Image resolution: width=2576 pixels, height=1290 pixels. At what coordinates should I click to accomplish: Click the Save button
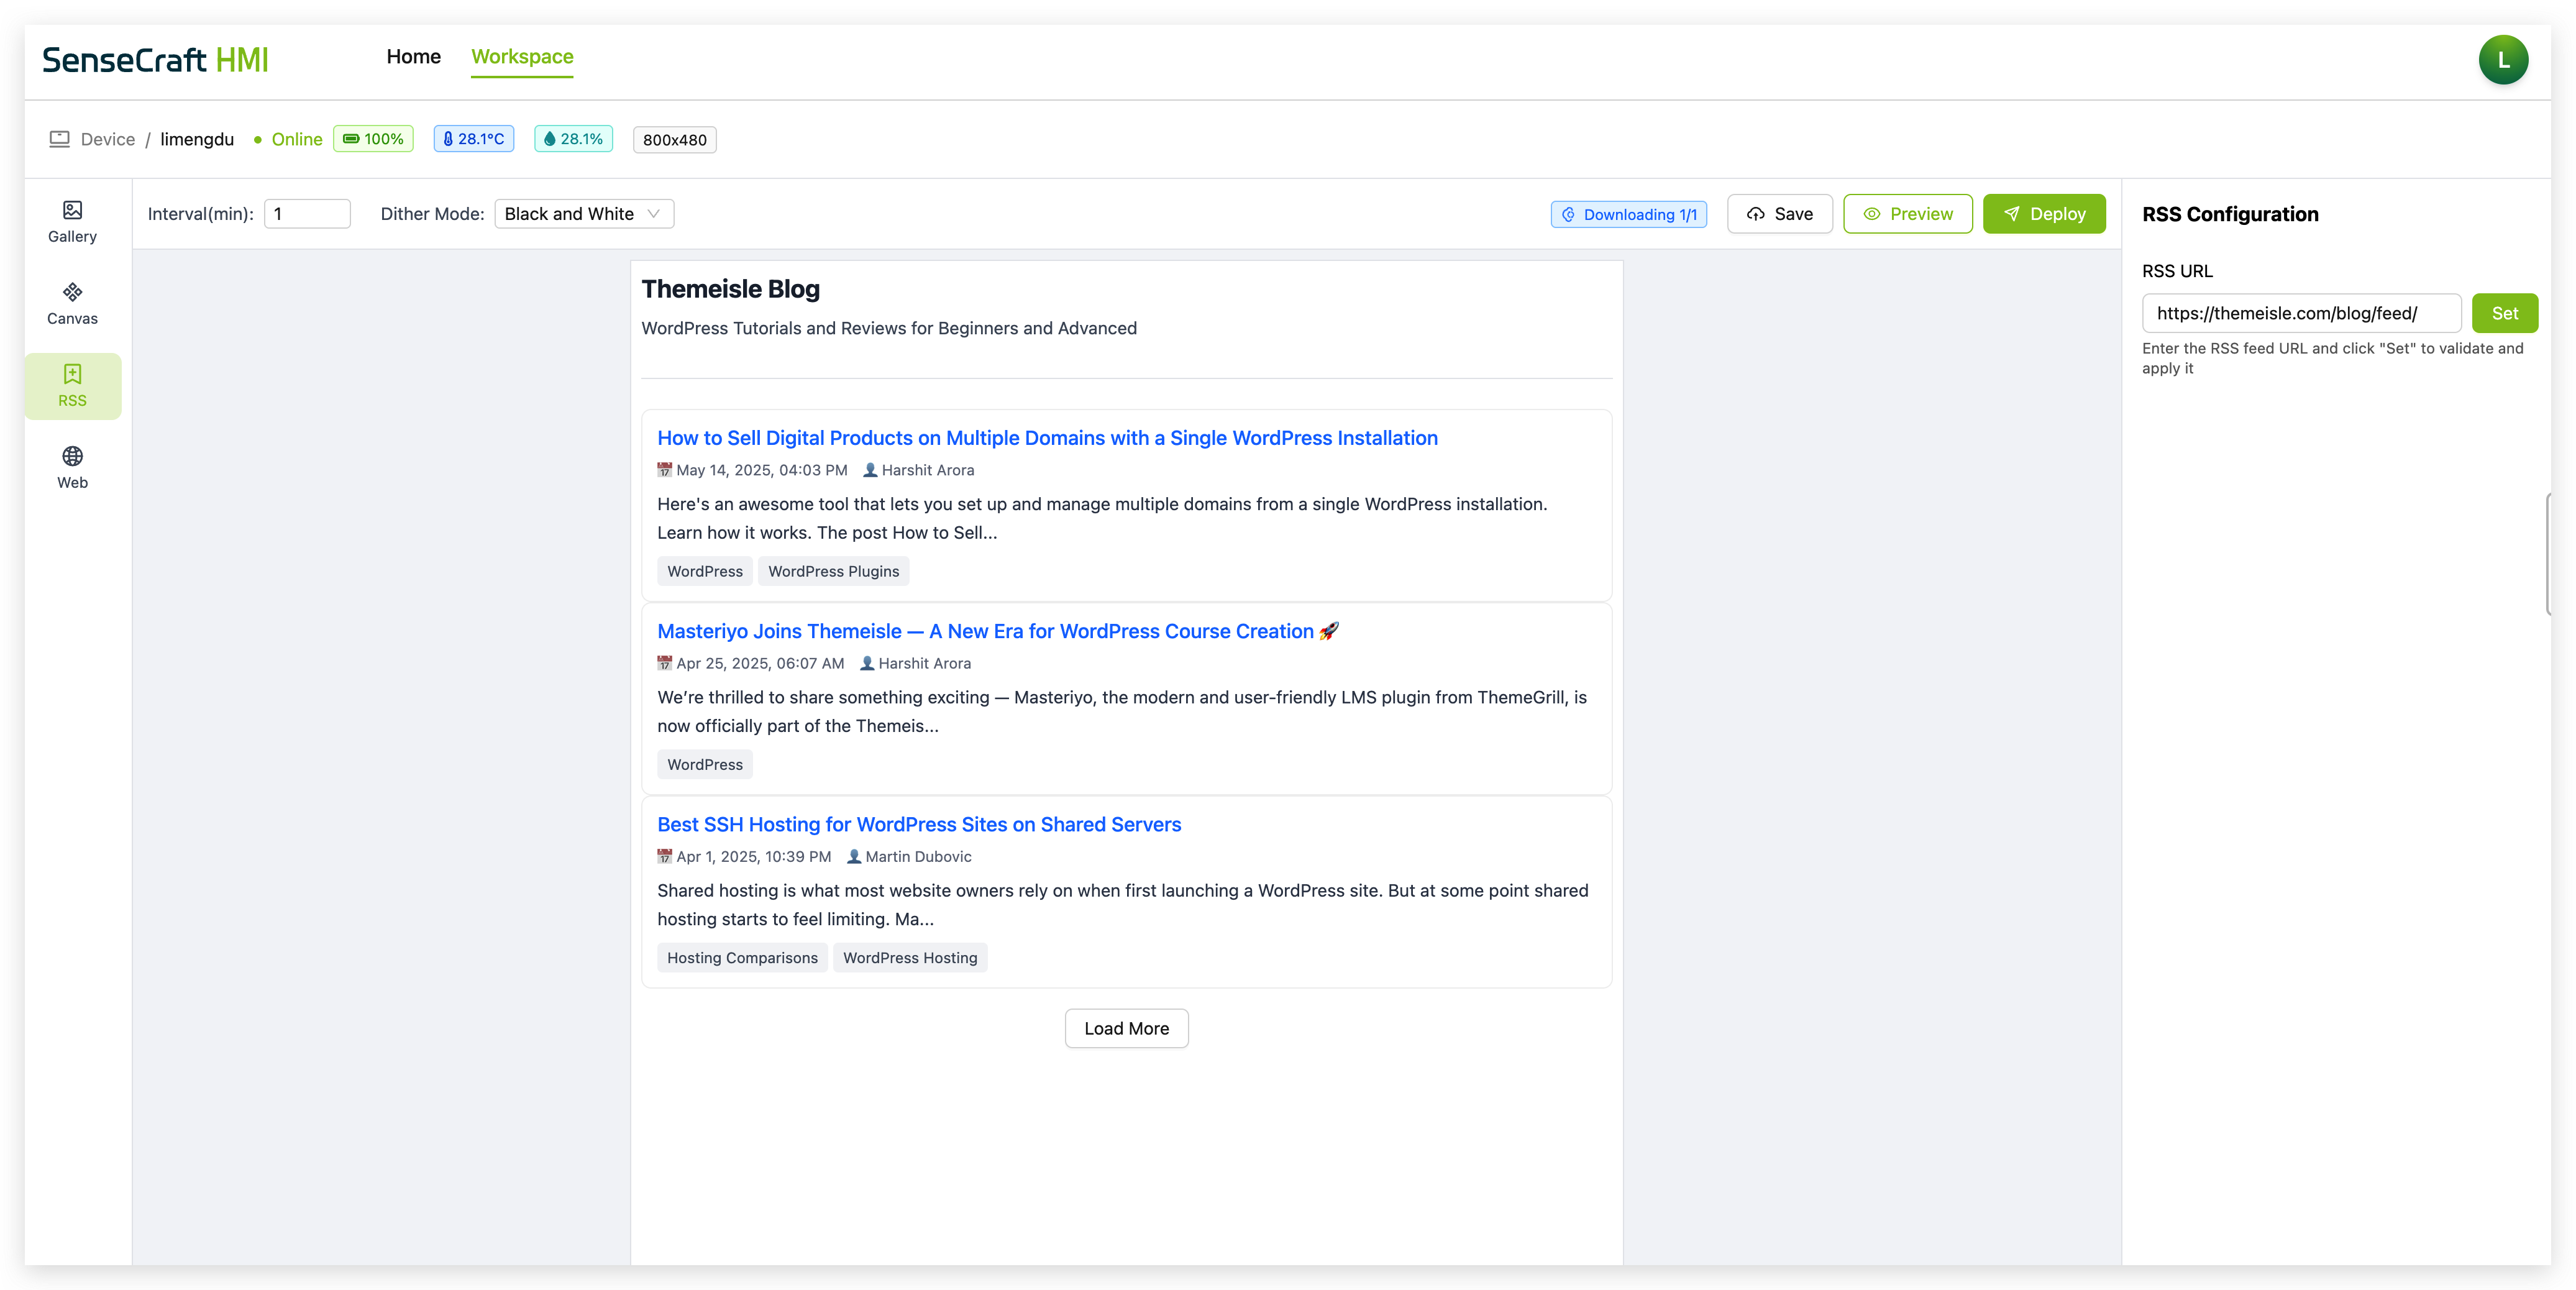pyautogui.click(x=1779, y=214)
